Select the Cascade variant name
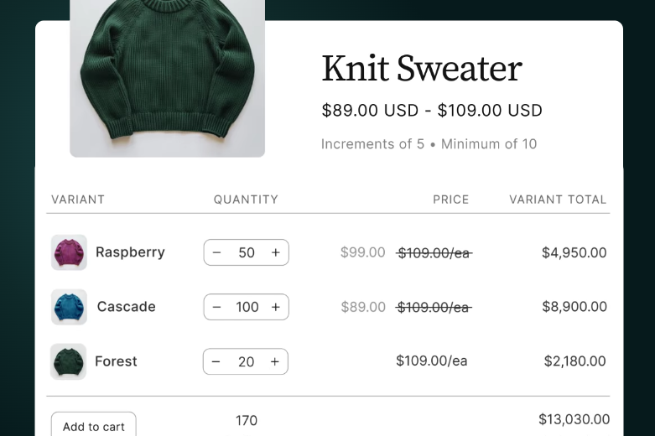 point(126,307)
